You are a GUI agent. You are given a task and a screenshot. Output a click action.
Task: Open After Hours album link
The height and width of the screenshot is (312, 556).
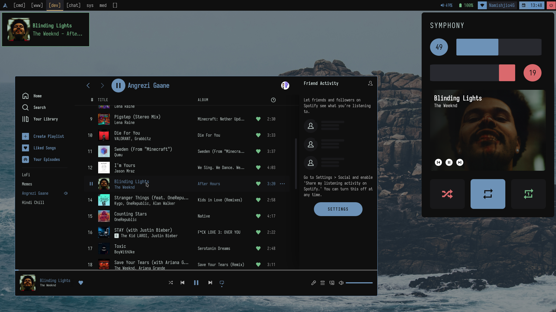coord(209,184)
